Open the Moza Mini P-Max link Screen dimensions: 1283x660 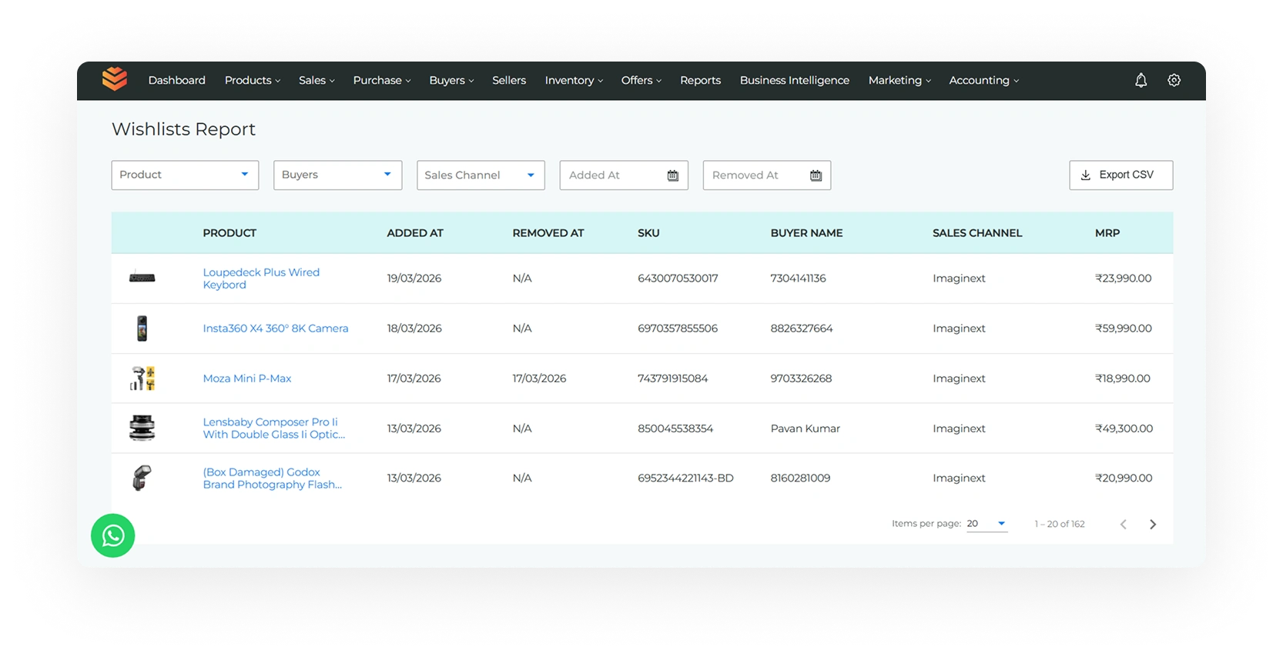[247, 378]
